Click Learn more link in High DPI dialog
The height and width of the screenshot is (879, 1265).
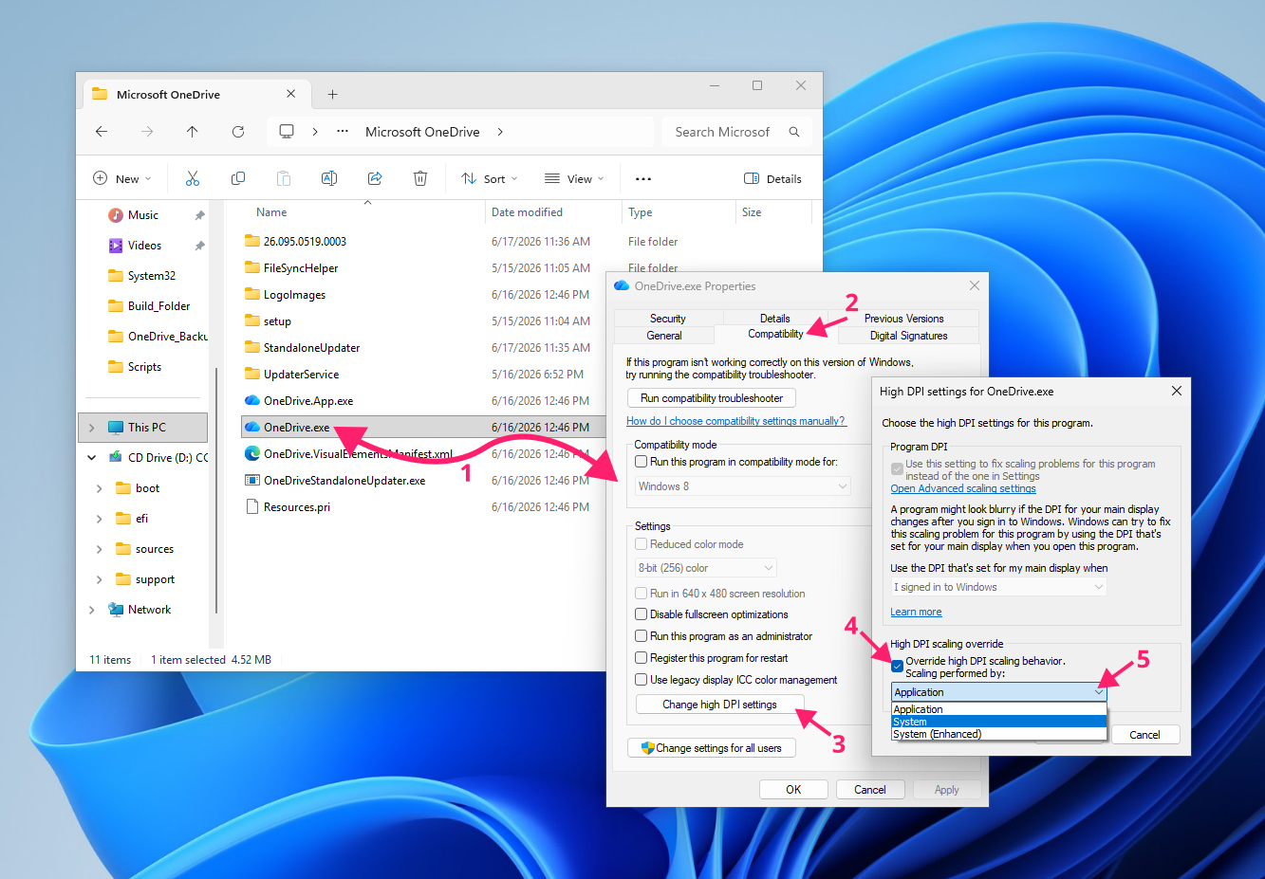(x=916, y=613)
